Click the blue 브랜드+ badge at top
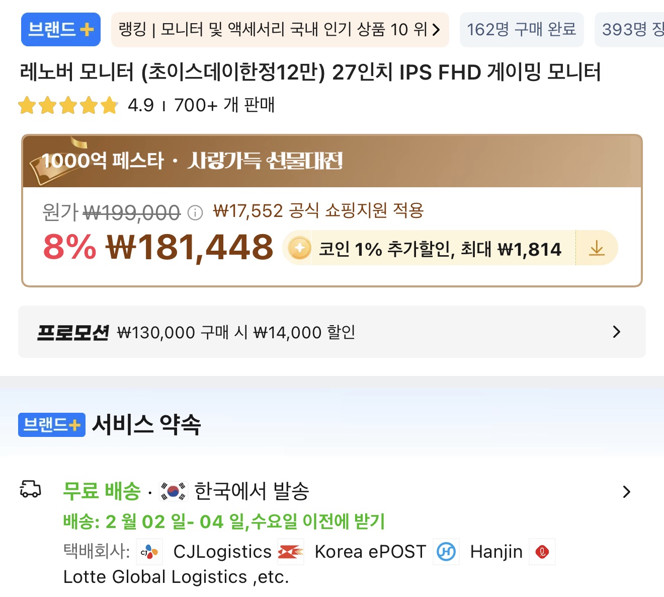The image size is (664, 597). (x=60, y=30)
